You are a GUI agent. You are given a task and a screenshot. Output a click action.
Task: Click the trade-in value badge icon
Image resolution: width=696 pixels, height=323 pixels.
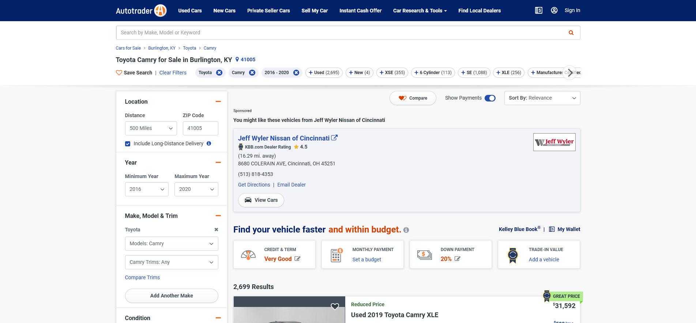(x=513, y=255)
